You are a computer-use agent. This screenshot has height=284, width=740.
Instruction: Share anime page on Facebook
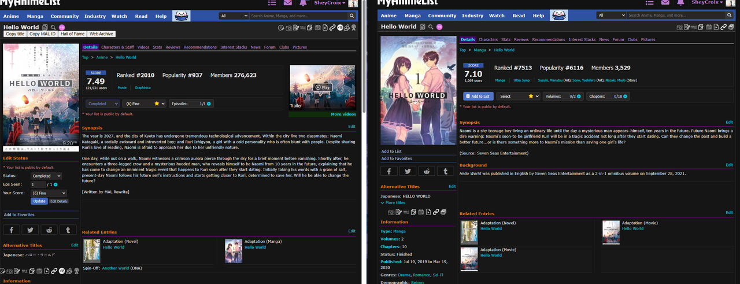[x=12, y=230]
